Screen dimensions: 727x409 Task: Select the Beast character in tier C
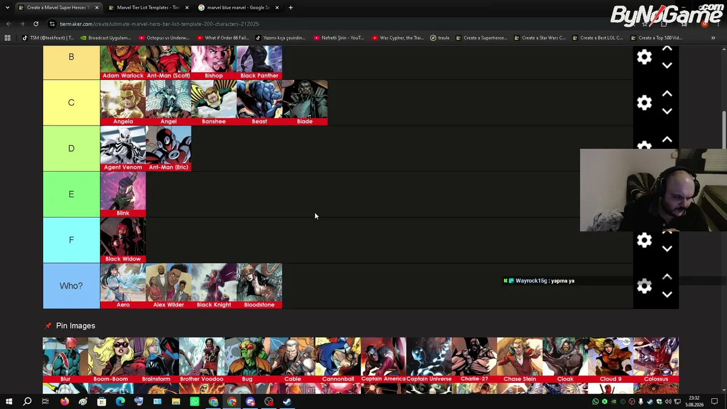(259, 103)
